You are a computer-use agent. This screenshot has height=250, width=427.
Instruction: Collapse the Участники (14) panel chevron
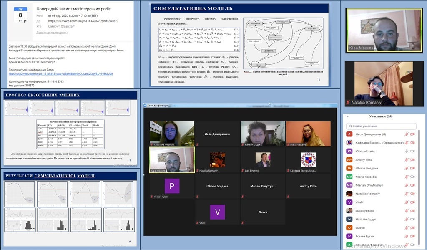pyautogui.click(x=347, y=116)
